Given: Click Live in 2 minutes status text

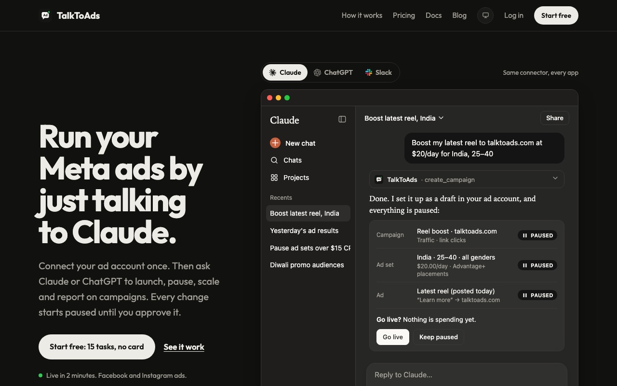Looking at the screenshot, I should 117,375.
